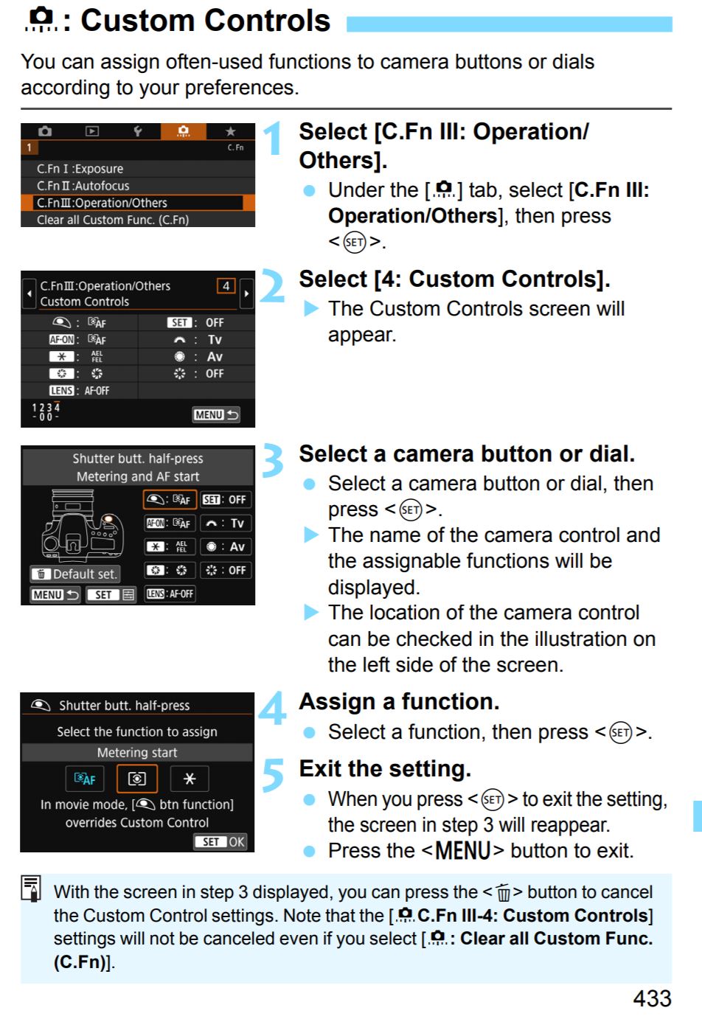This screenshot has width=702, height=1019.
Task: Select the LENS: AF-OFF assignment
Action: (170, 594)
